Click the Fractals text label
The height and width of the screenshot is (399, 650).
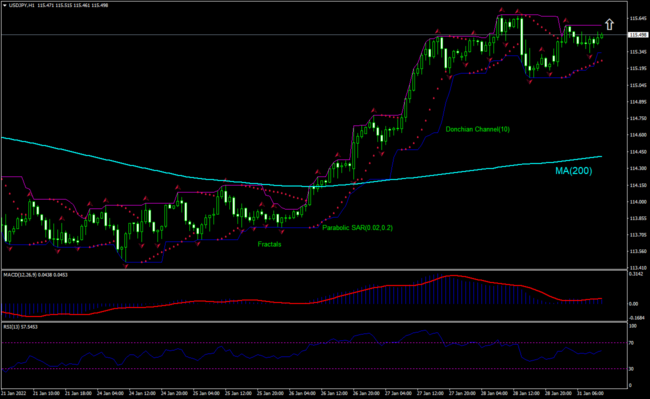click(x=269, y=244)
